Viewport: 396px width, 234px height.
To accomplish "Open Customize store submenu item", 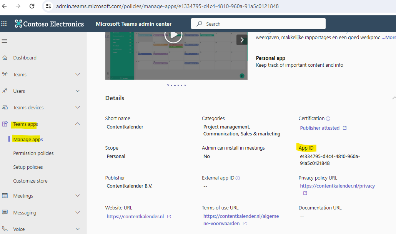I will coord(30,181).
